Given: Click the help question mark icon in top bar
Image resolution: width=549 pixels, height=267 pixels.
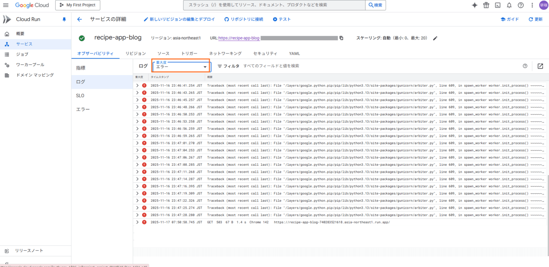Looking at the screenshot, I should [x=521, y=5].
